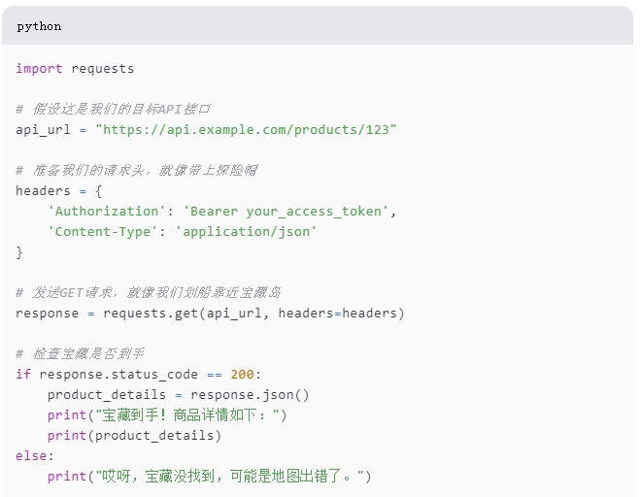Click the import keyword on first line
Viewport: 640px width, 497px height.
click(39, 69)
